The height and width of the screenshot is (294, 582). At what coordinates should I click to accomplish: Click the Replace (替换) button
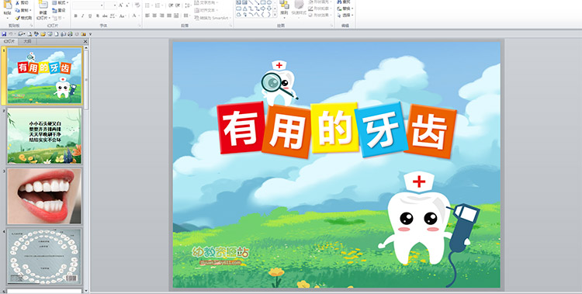pos(345,9)
